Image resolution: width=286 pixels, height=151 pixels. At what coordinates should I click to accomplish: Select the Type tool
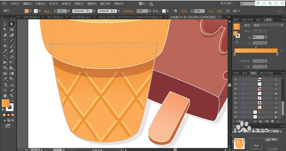click(5, 41)
